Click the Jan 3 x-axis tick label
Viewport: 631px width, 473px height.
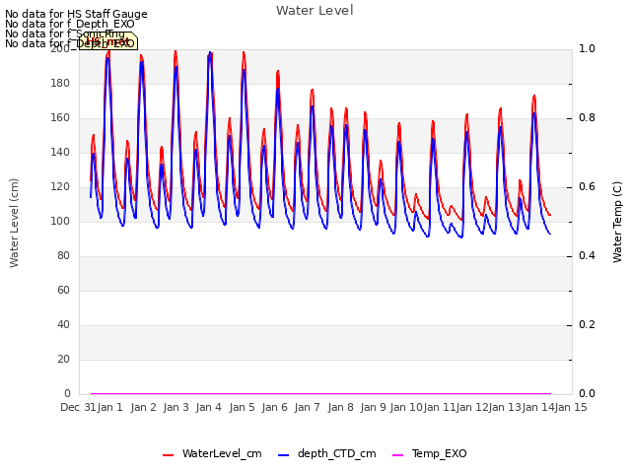pos(176,407)
